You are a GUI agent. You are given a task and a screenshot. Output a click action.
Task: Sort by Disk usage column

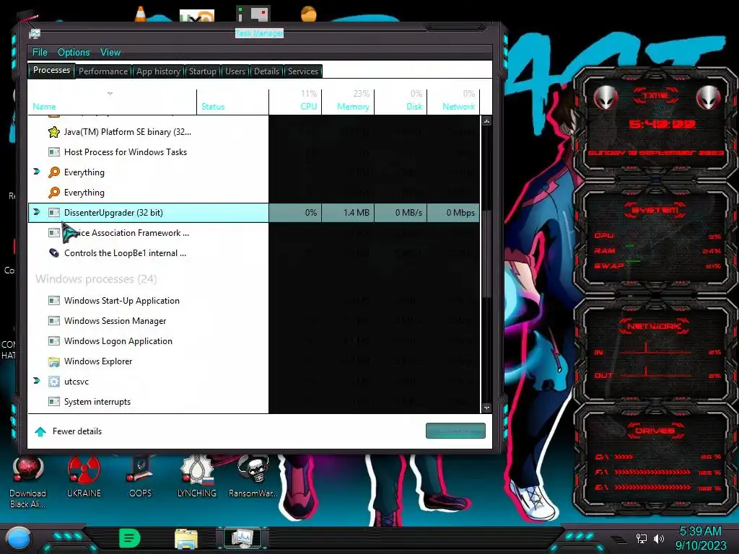[401, 101]
